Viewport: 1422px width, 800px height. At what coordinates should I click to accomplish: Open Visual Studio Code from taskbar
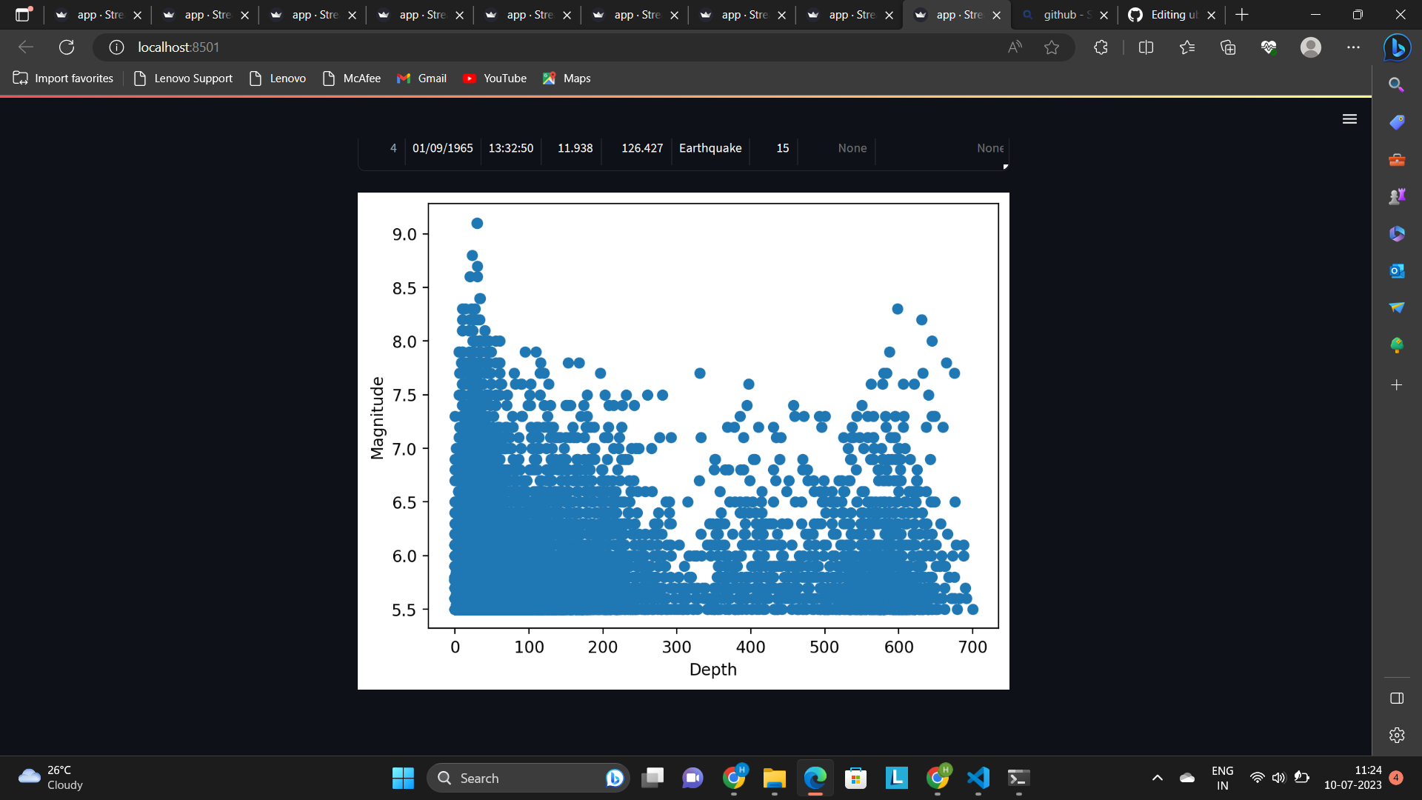(978, 778)
